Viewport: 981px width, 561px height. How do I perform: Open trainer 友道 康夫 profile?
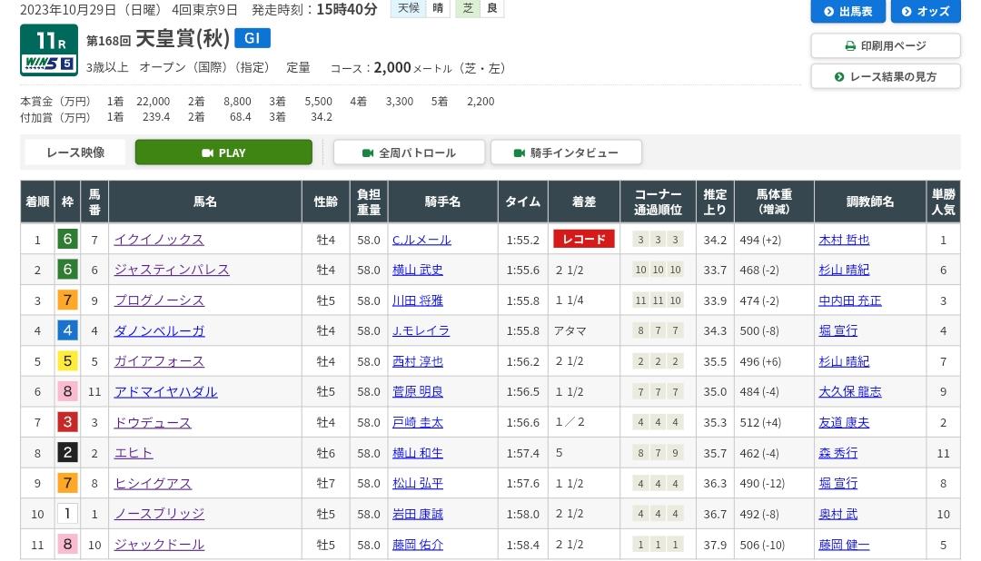pos(844,423)
